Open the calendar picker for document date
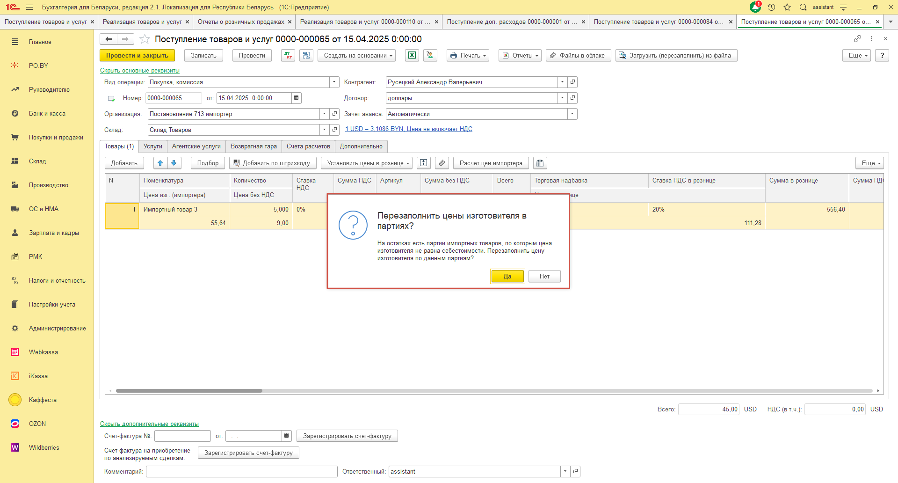Image resolution: width=898 pixels, height=483 pixels. tap(296, 98)
